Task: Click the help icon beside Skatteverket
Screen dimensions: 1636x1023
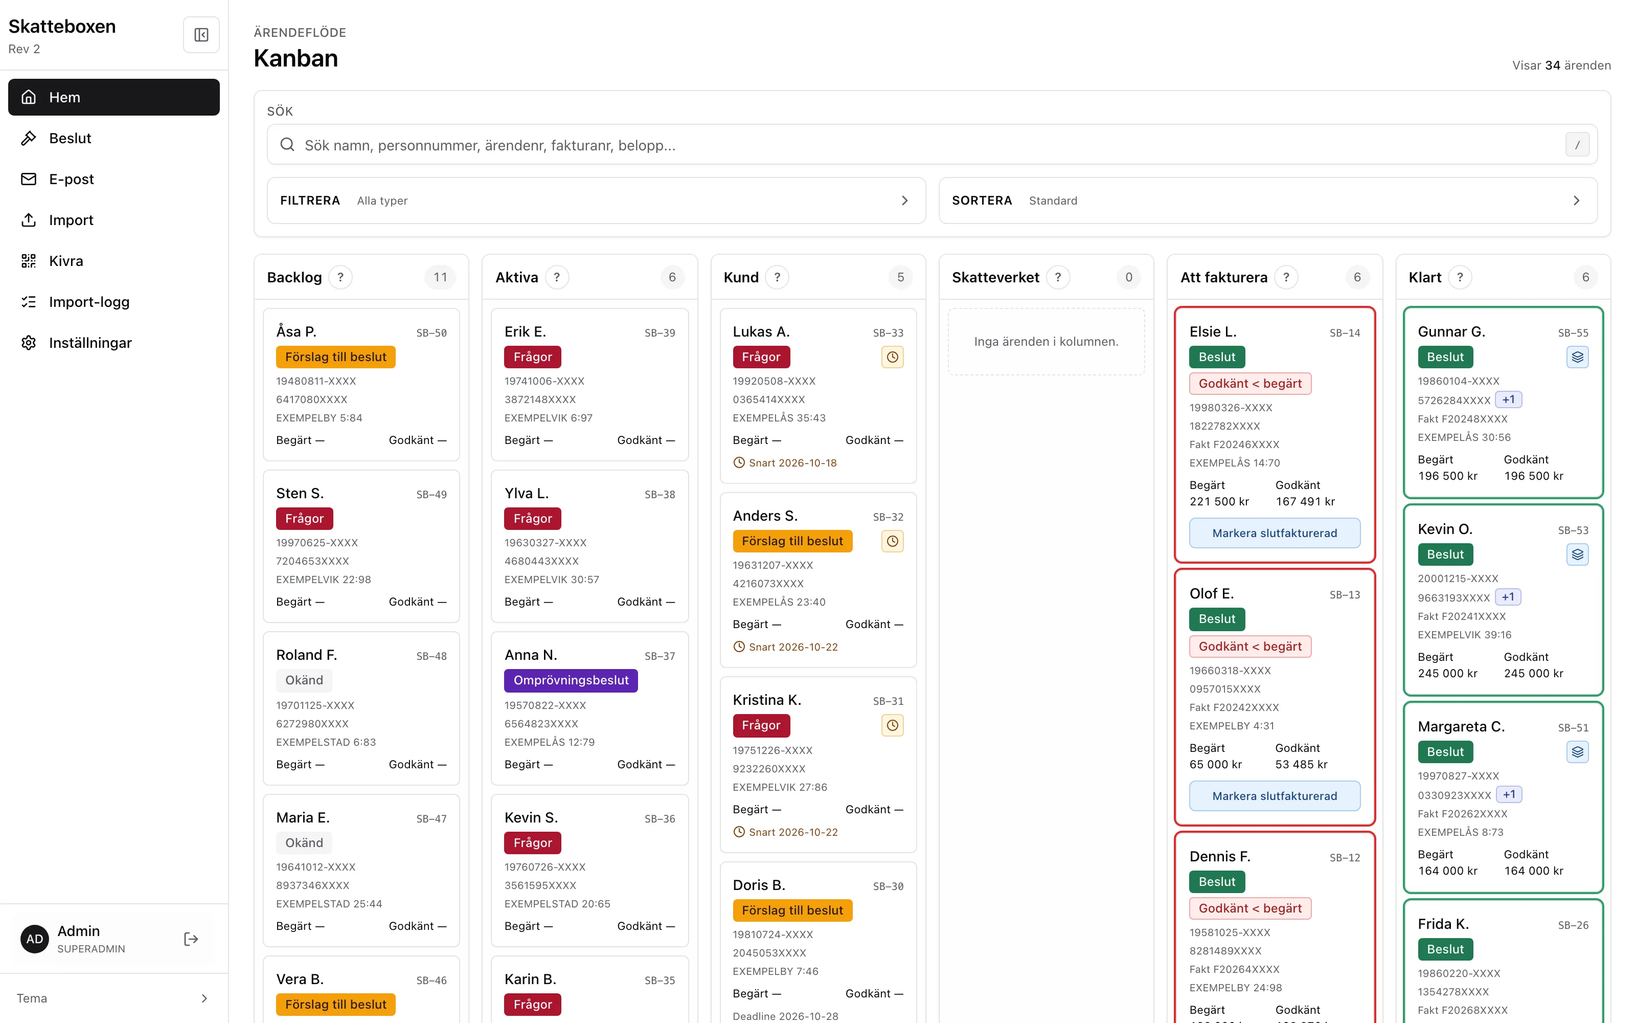Action: [x=1058, y=277]
